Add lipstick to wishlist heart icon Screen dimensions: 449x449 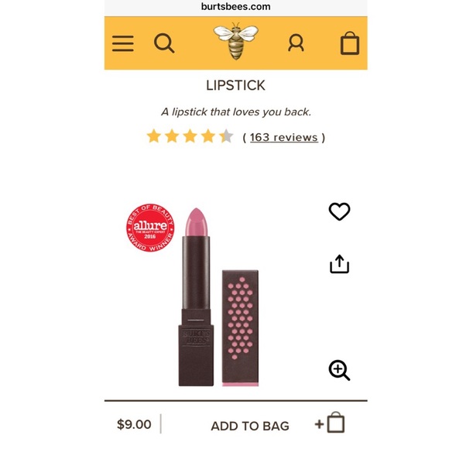pos(339,211)
